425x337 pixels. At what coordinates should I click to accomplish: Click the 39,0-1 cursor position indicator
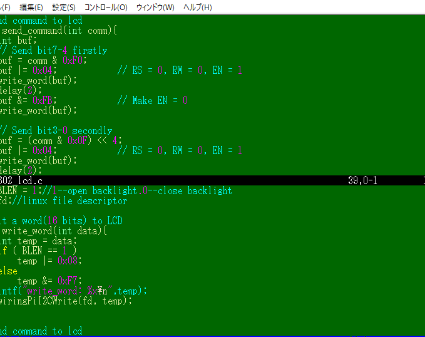tap(363, 180)
